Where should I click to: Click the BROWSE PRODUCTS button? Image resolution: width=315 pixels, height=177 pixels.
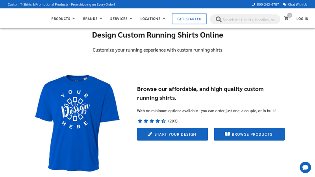249,134
